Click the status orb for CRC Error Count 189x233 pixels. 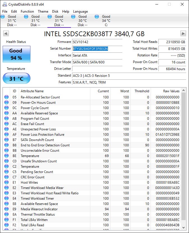[x=6, y=177]
